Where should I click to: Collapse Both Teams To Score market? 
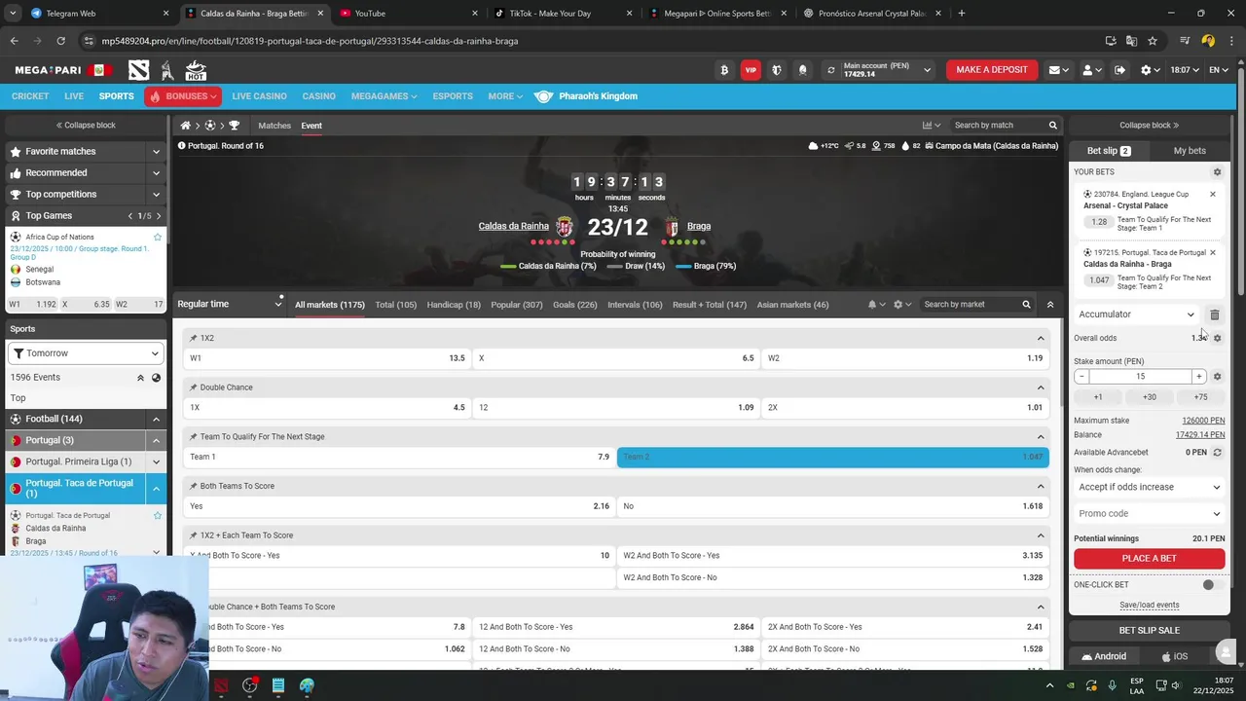[1041, 486]
